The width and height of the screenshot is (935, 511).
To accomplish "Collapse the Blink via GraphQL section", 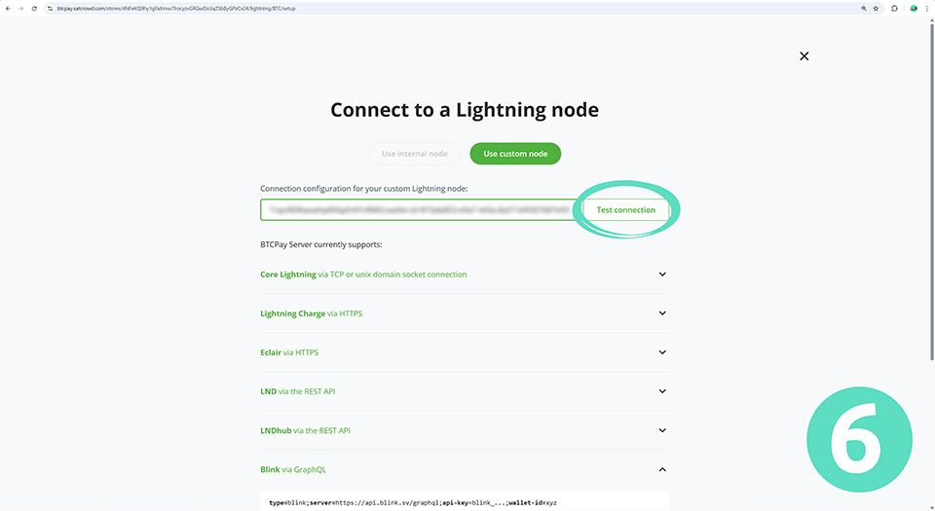I will (x=662, y=469).
